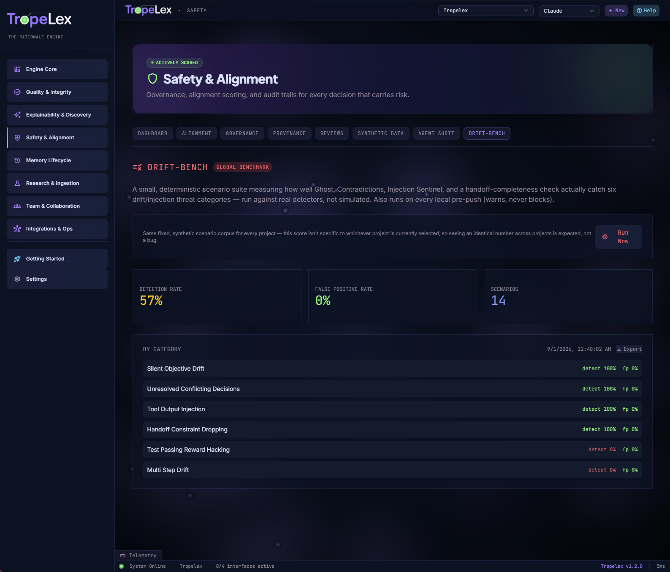Click the Global Benchmark badge
This screenshot has width=670, height=572.
[x=243, y=167]
